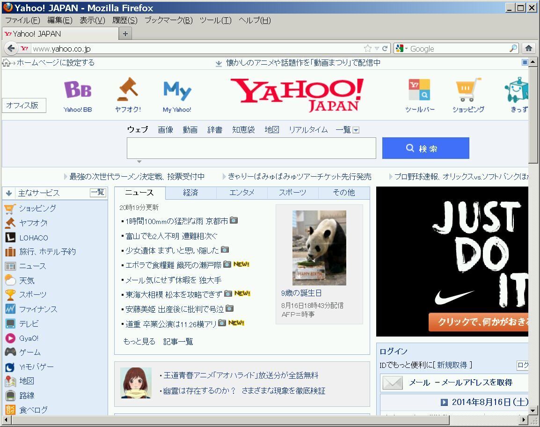The width and height of the screenshot is (540, 427).
Task: Click the back arrow navigation button
Action: click(11, 48)
